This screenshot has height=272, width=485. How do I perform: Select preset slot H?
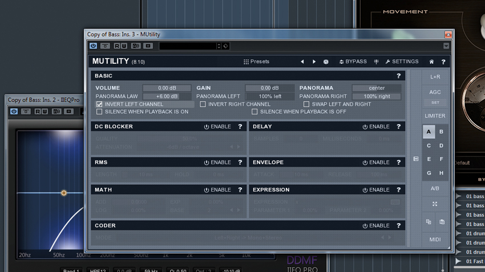pyautogui.click(x=442, y=173)
